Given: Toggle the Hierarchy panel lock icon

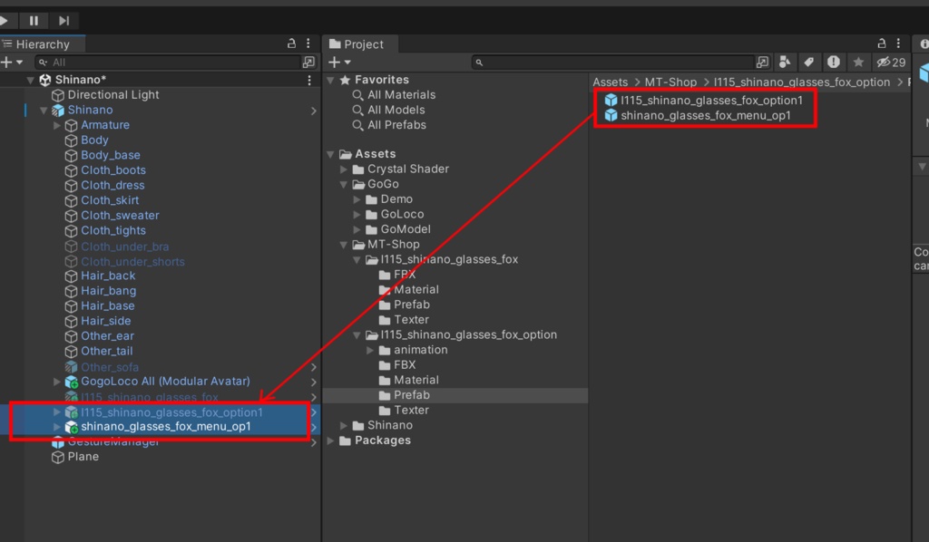Looking at the screenshot, I should [291, 44].
